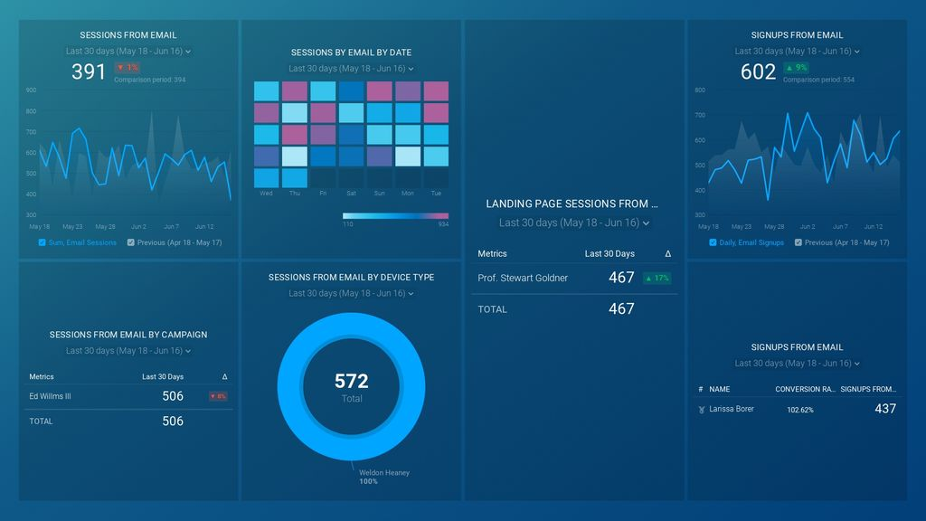The image size is (926, 521).
Task: Open the date range dropdown under Signups from Email chart
Action: pyautogui.click(x=797, y=52)
